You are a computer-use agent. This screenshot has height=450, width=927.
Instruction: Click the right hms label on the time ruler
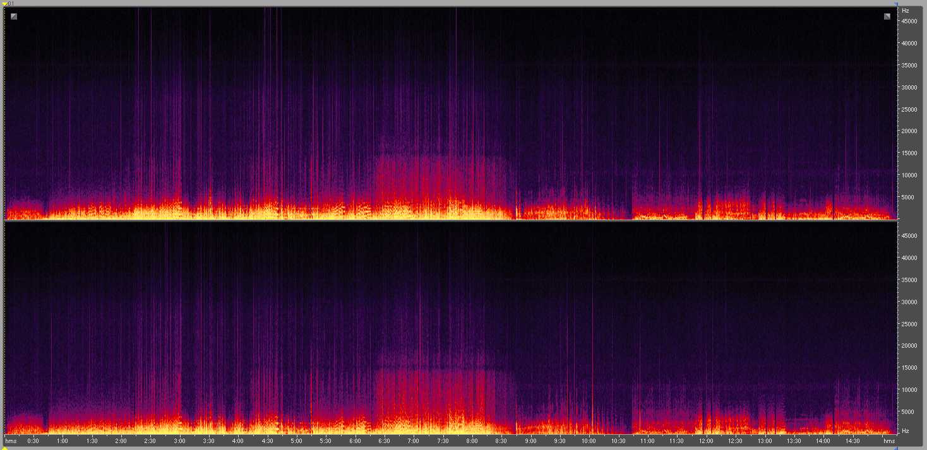click(x=889, y=441)
